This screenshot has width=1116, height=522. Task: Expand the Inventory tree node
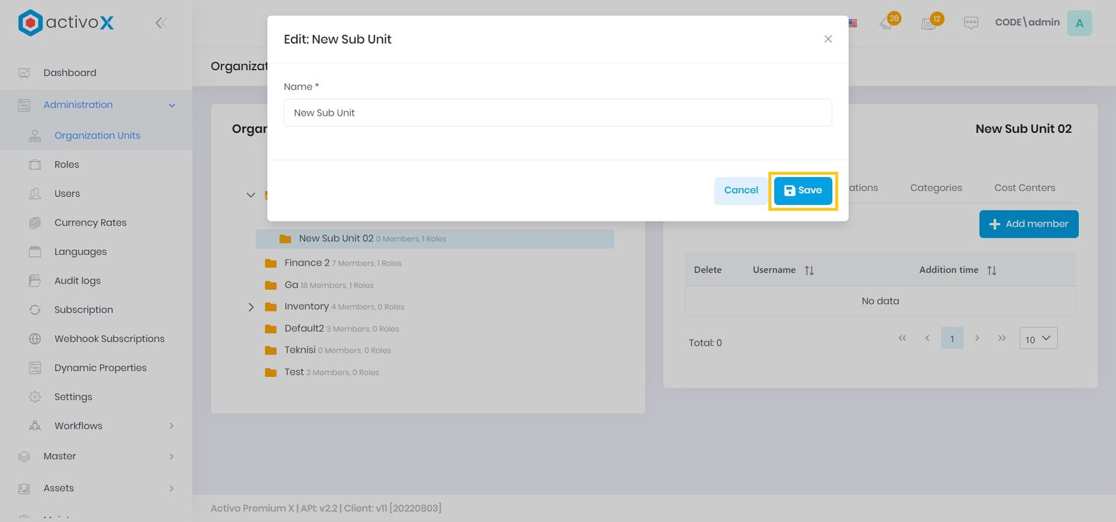(x=251, y=307)
